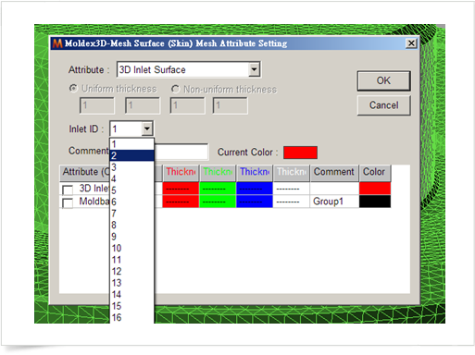475x355 pixels.
Task: Tick the 3D Inlet row checkbox
Action: point(68,190)
